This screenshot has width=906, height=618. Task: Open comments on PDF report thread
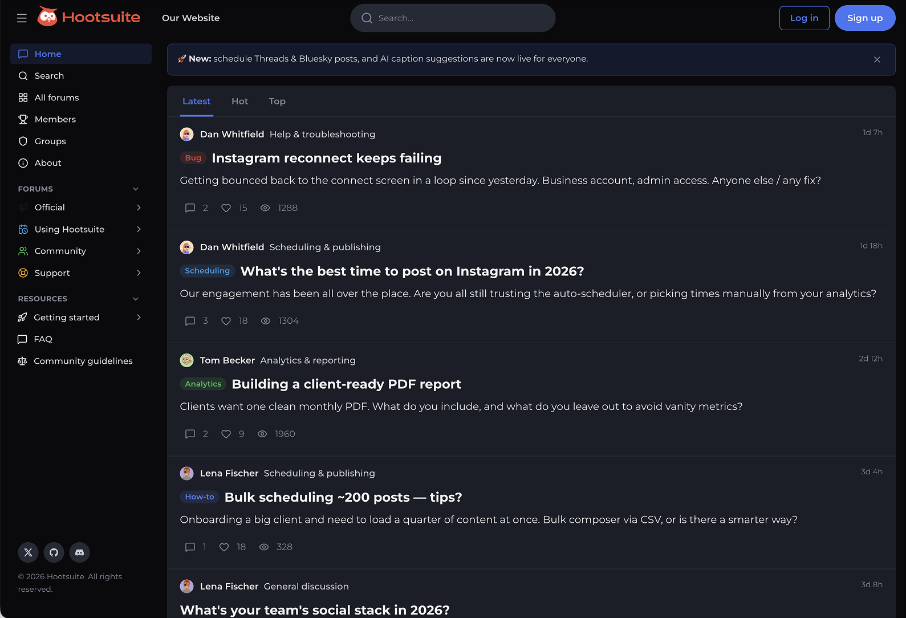[190, 434]
